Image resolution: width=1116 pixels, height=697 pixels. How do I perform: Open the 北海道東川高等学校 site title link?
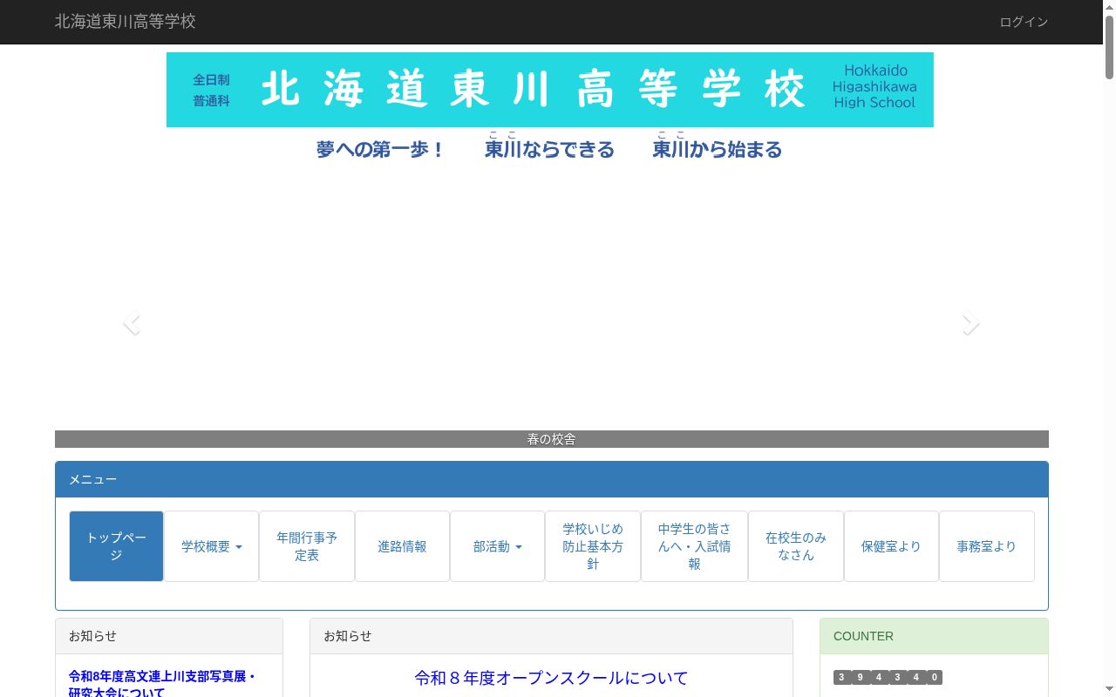126,22
